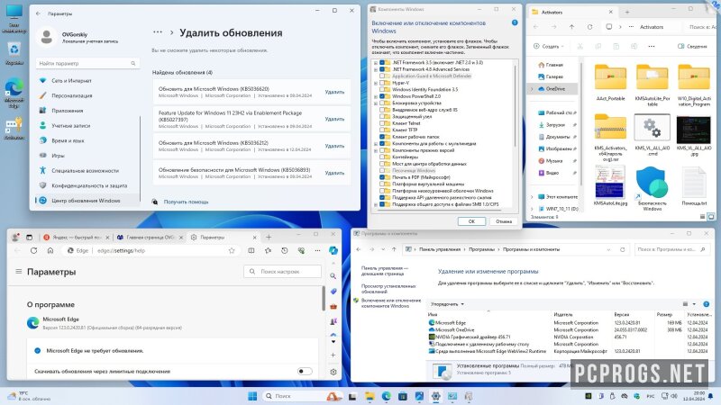Open Просмотр установленных обновлений link
Screen dimensions: 721x405
(388, 289)
